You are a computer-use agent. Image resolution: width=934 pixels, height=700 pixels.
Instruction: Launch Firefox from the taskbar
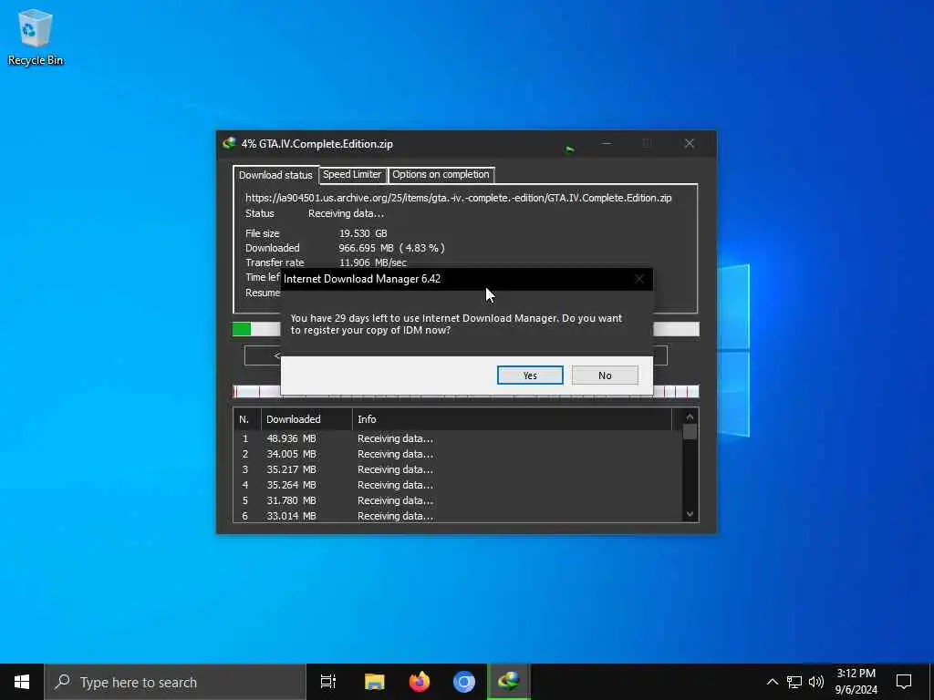pyautogui.click(x=420, y=682)
